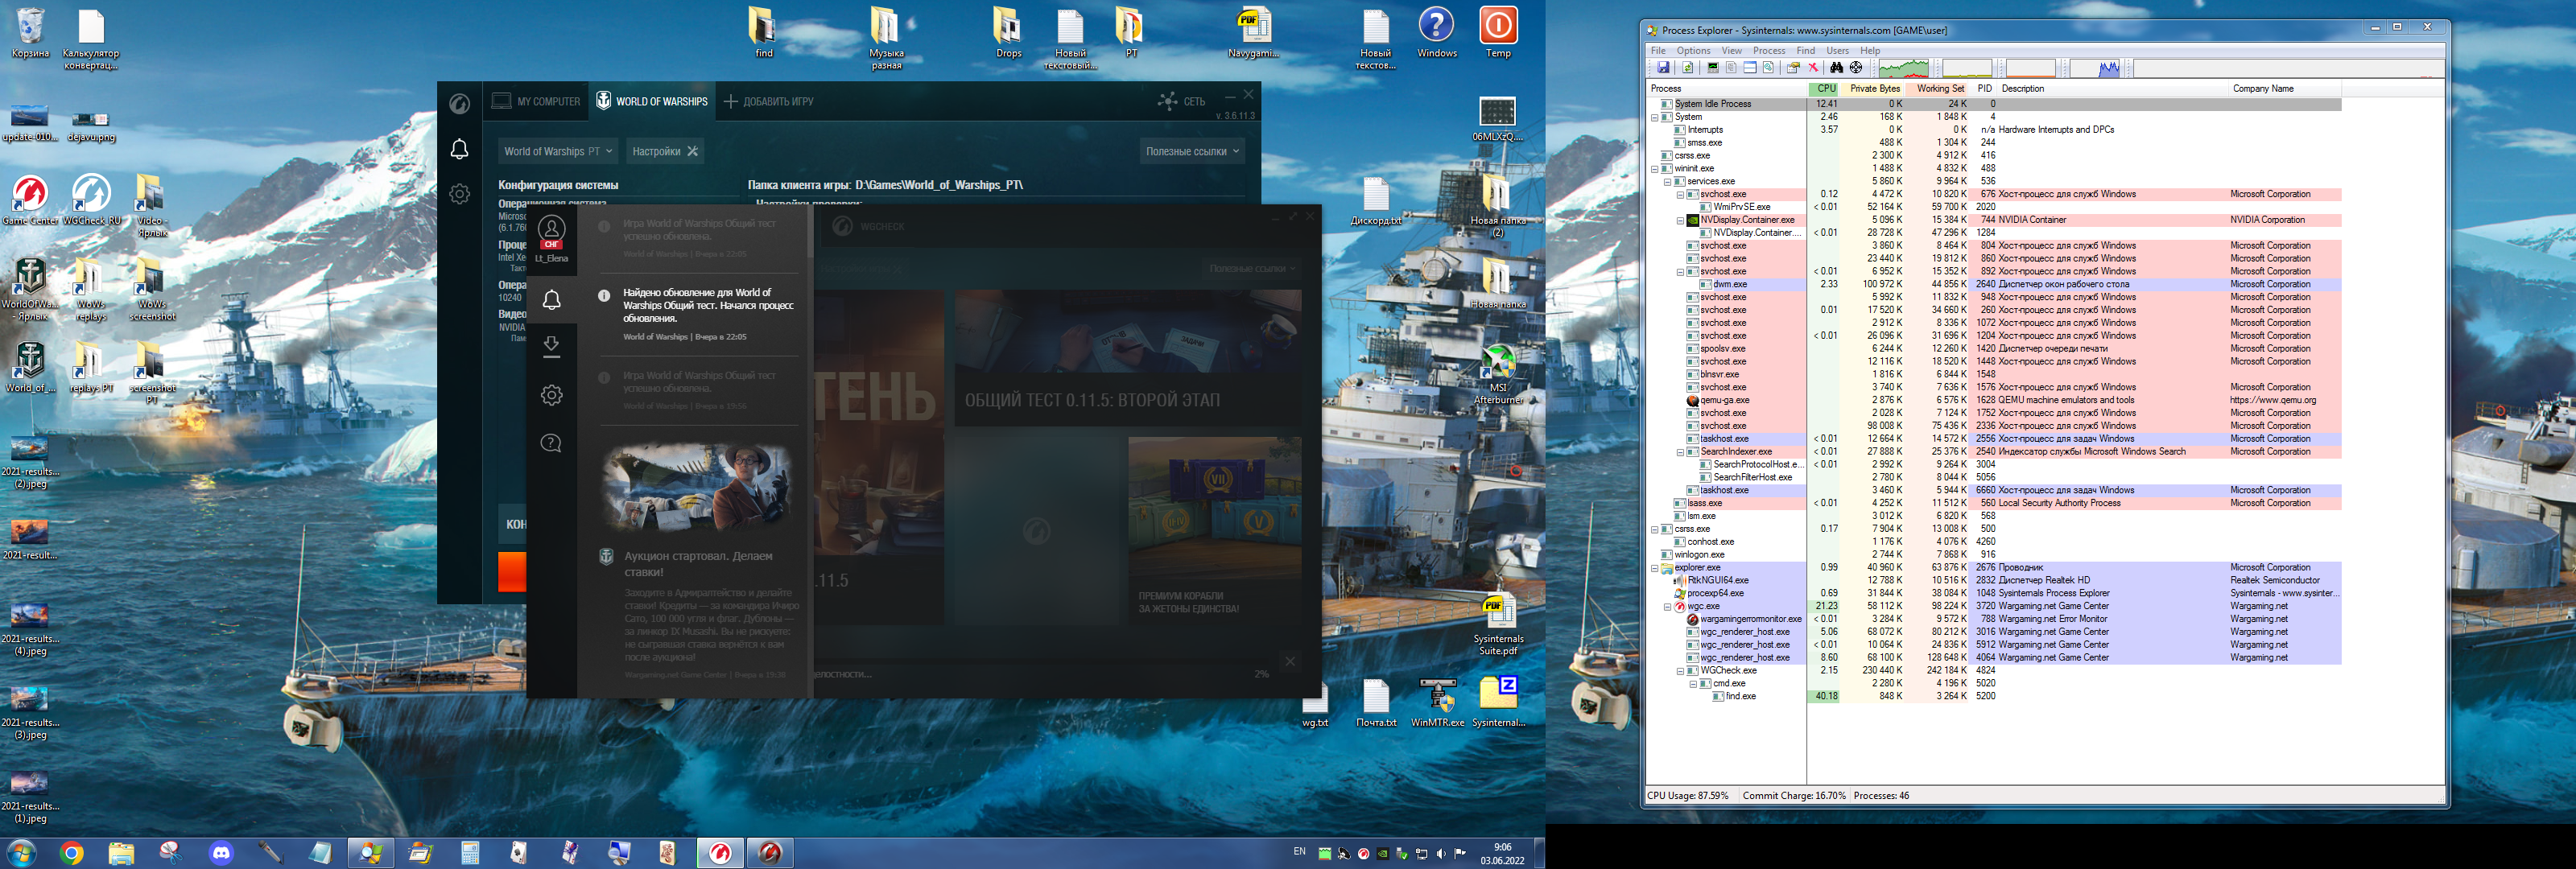Screen dimensions: 2576x869
Task: Click notifications bell in Game Center panel
Action: [x=551, y=300]
